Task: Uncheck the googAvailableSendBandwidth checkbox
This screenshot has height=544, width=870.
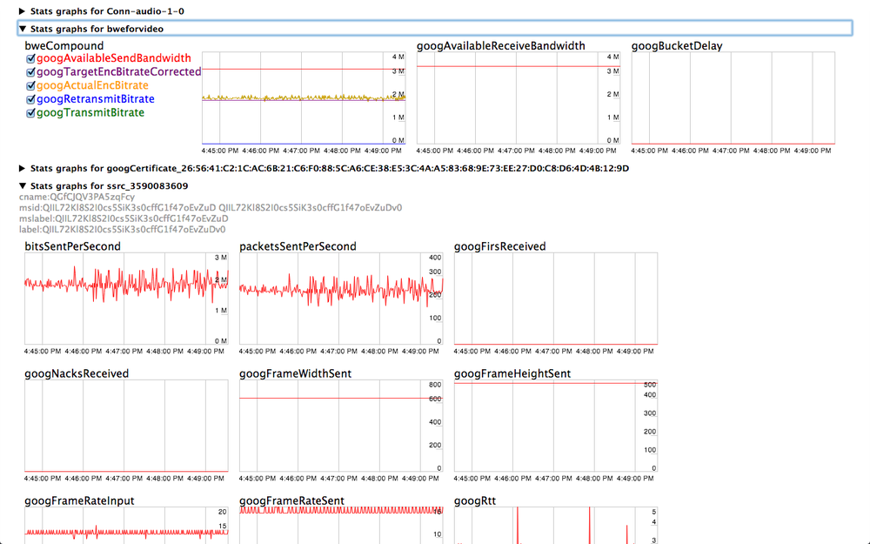Action: 30,57
